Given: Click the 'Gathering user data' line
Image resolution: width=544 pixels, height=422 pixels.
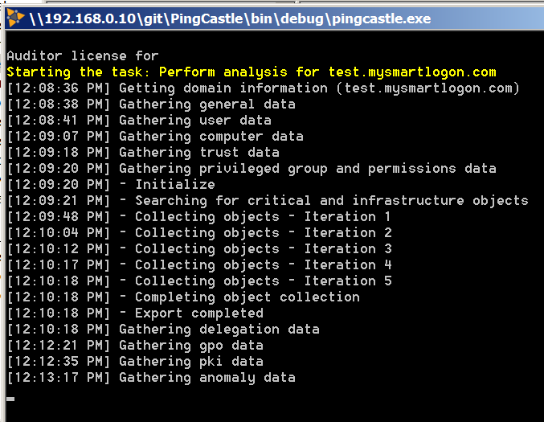Looking at the screenshot, I should [139, 120].
